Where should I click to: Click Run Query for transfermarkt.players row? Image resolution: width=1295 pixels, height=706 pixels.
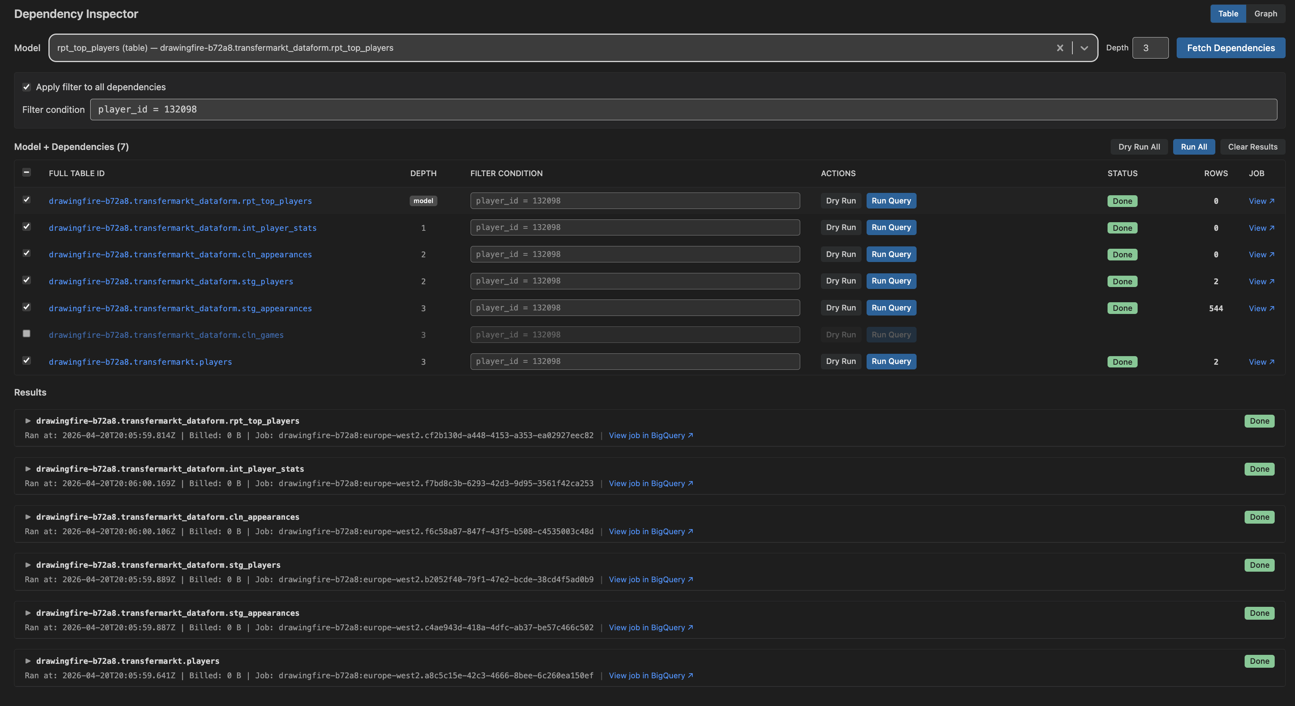[891, 361]
